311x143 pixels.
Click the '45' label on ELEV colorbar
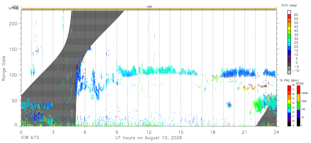click(x=296, y=27)
